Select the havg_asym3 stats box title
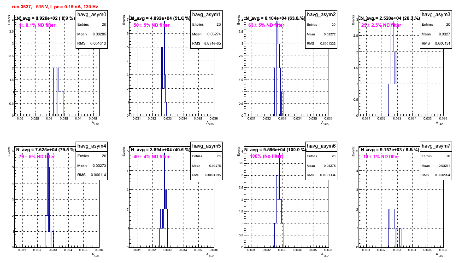459x263 pixels. pos(436,14)
